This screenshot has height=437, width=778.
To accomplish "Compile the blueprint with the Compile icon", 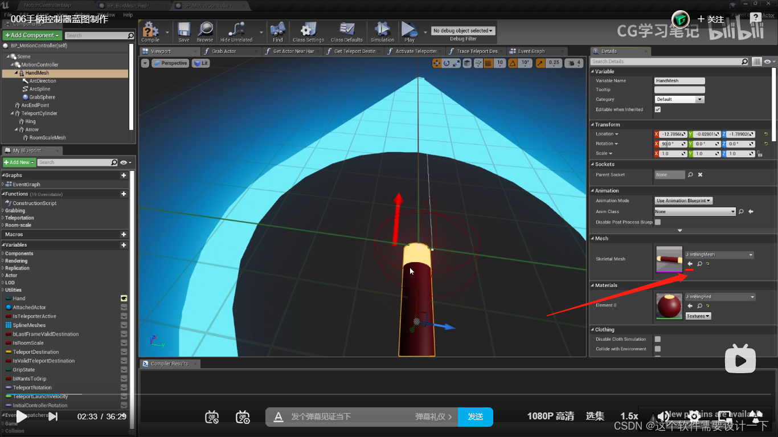I will (150, 31).
